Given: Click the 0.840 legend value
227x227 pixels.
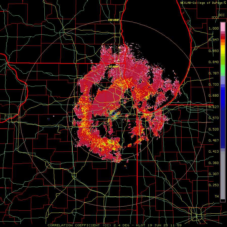Looking at the screenshot, I should pos(214,62).
